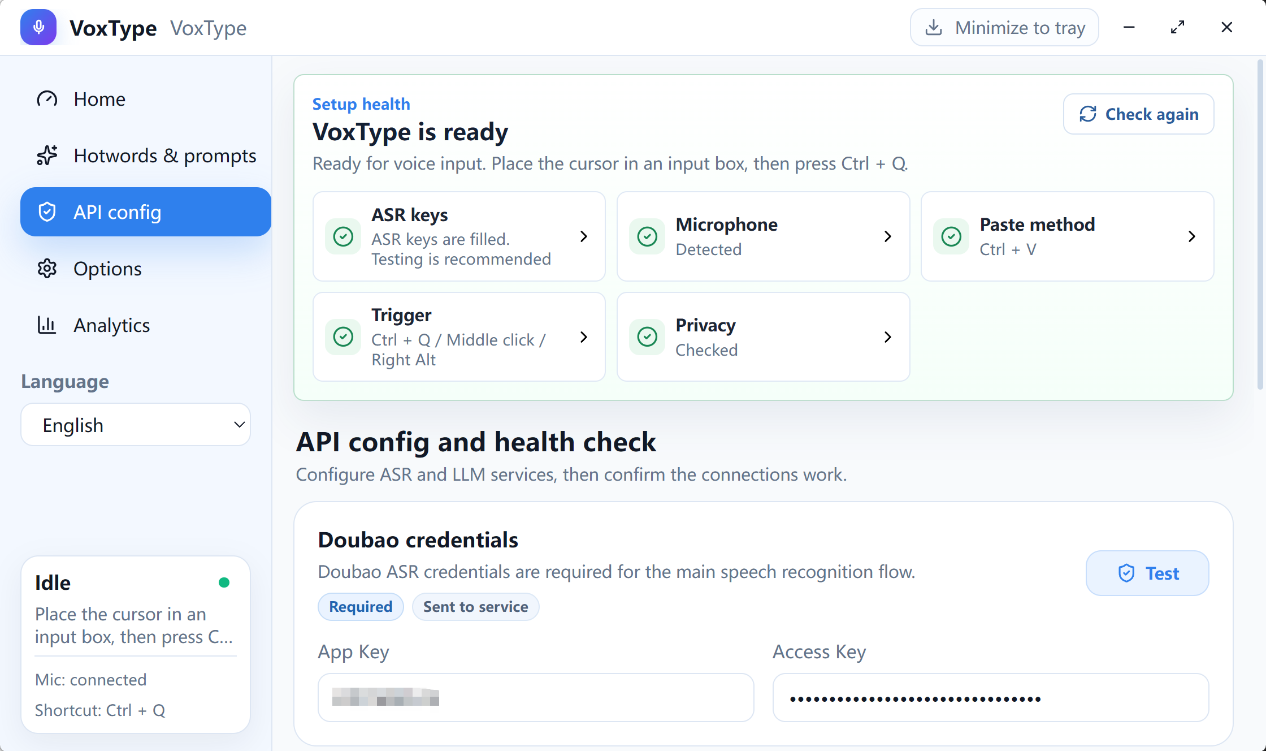
Task: Select the API config sidebar item
Action: coord(146,212)
